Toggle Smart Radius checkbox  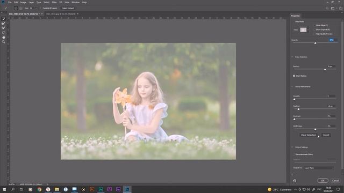point(294,76)
